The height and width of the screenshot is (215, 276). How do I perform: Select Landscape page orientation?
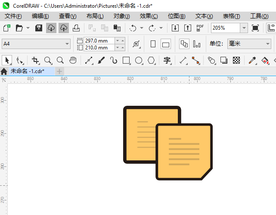point(166,44)
